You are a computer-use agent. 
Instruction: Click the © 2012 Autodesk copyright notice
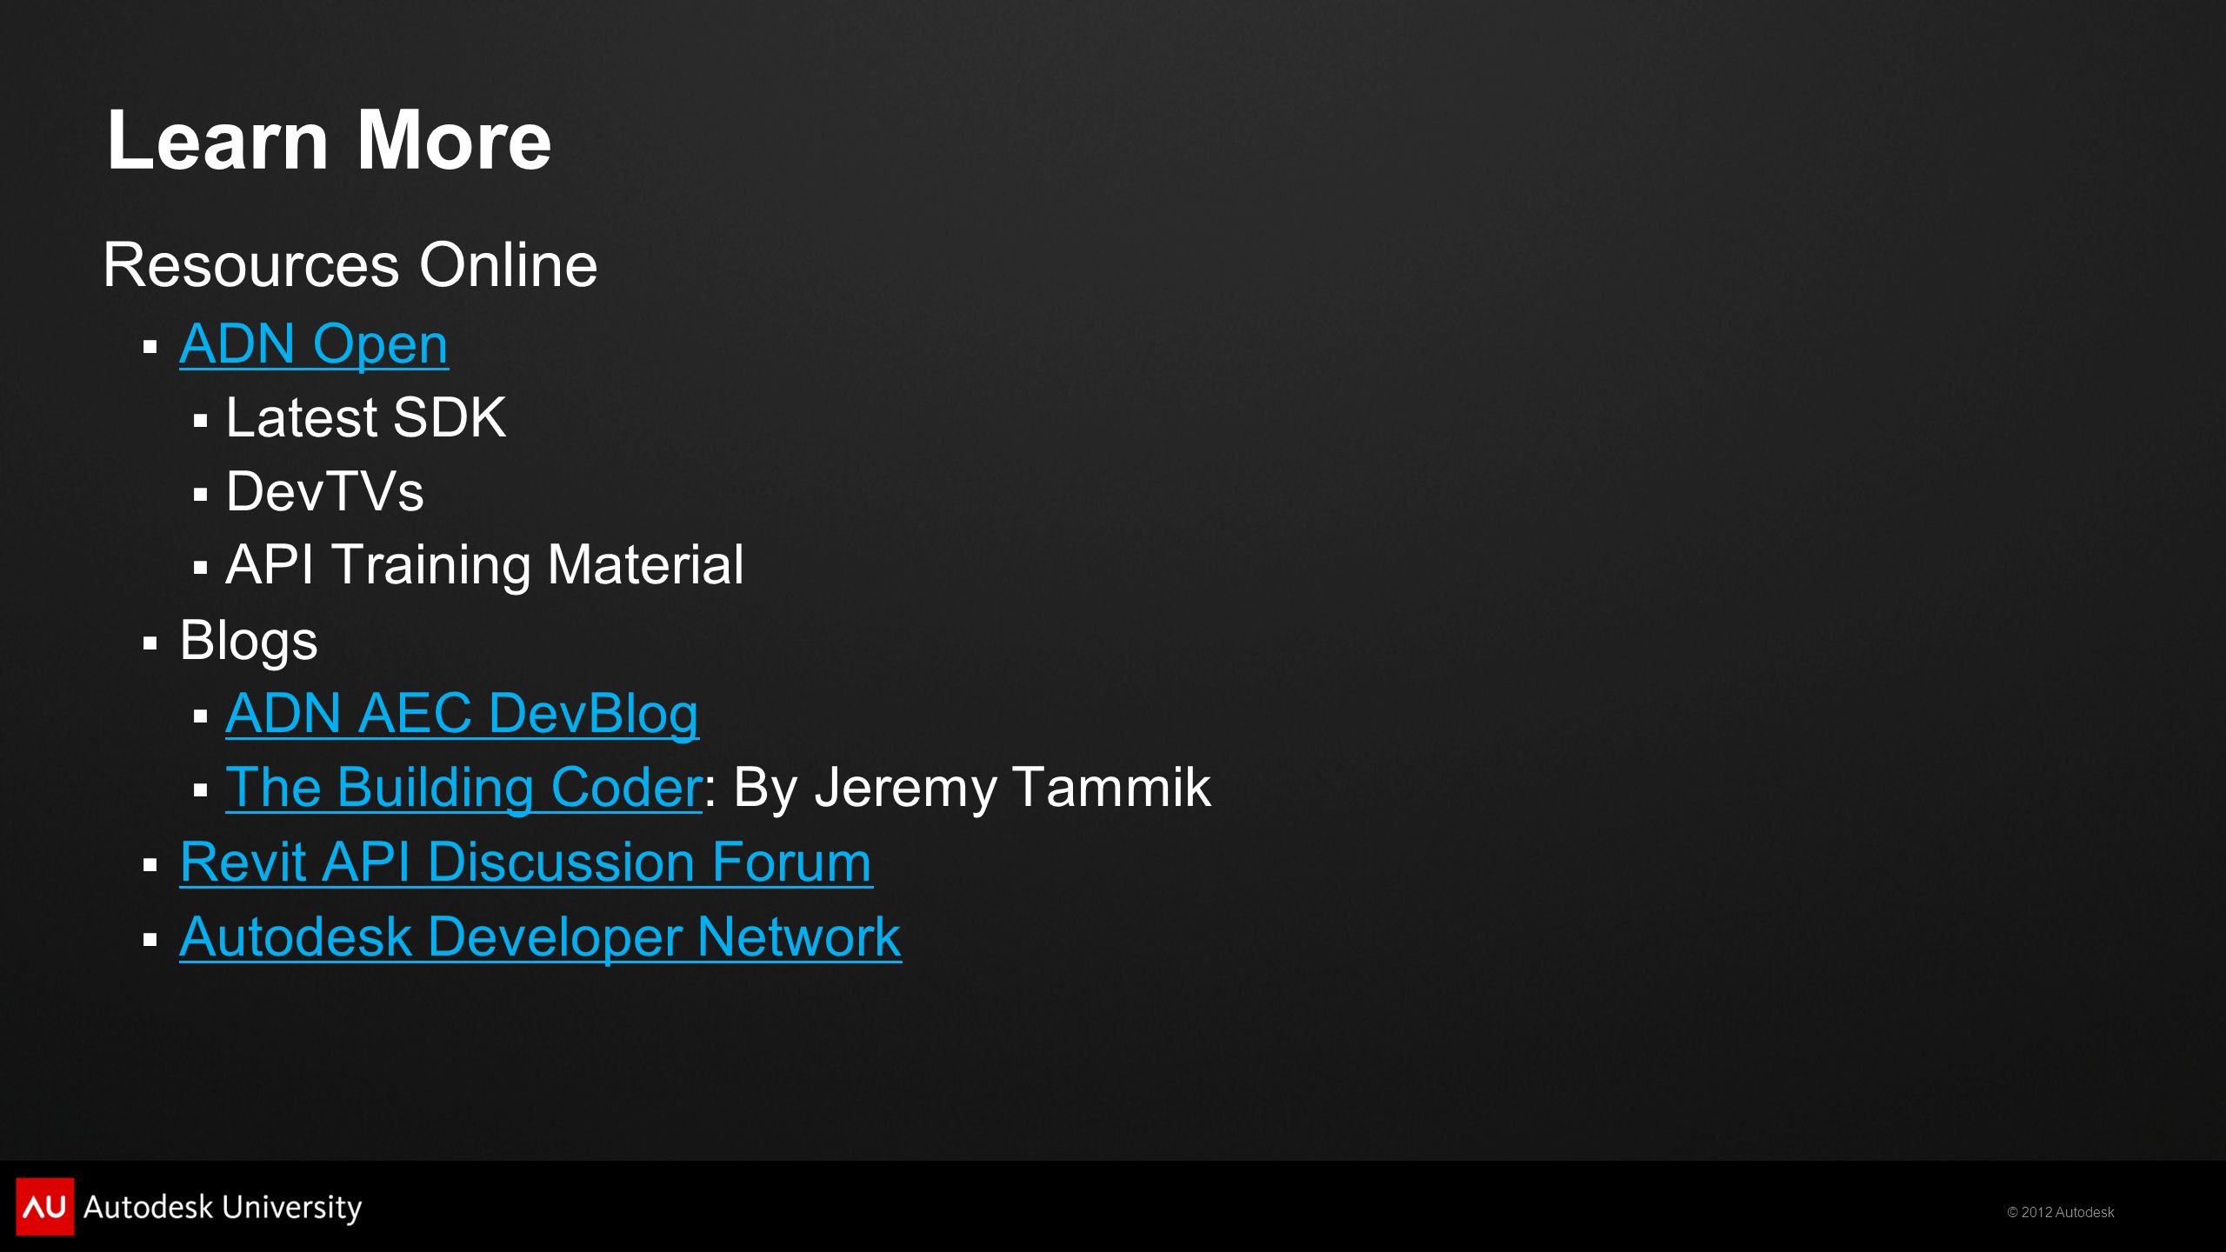click(2060, 1212)
